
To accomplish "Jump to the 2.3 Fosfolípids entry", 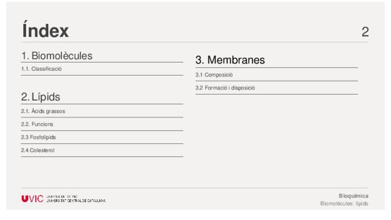I will [x=39, y=137].
